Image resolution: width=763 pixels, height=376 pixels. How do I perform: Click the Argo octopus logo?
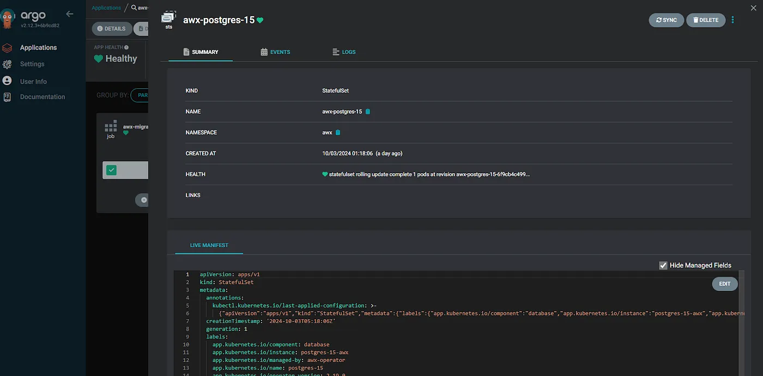pos(8,19)
